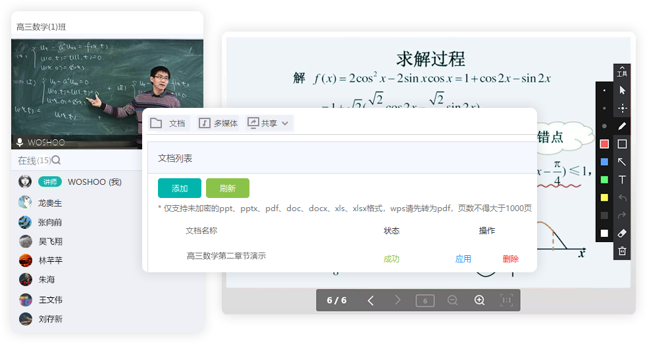Image resolution: width=647 pixels, height=344 pixels.
Task: Click the 讲师 badge
Action: tap(50, 182)
